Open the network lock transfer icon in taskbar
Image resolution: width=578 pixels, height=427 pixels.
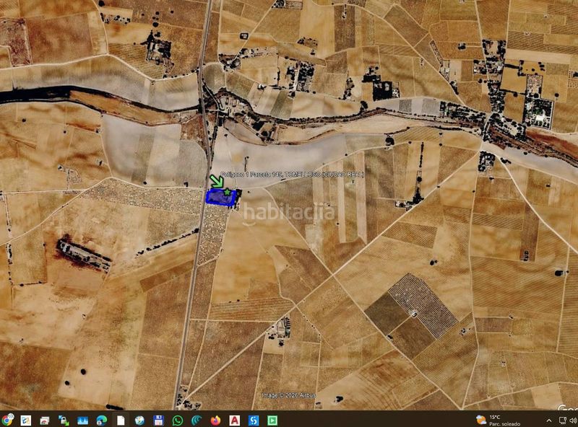pyautogui.click(x=64, y=420)
